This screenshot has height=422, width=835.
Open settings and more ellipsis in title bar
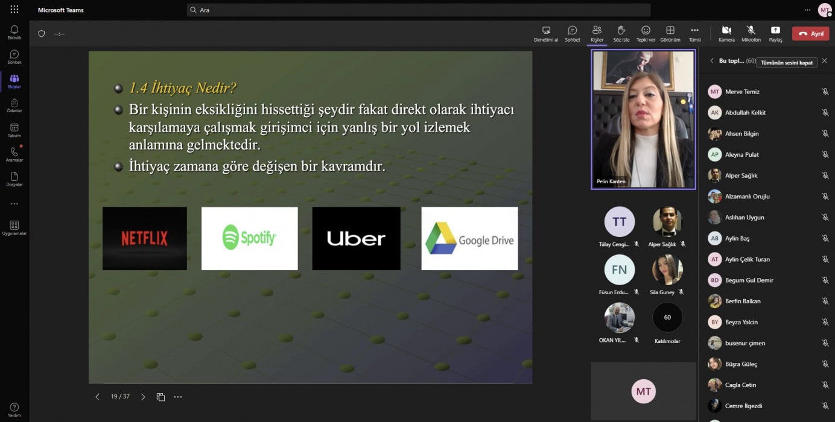[807, 10]
